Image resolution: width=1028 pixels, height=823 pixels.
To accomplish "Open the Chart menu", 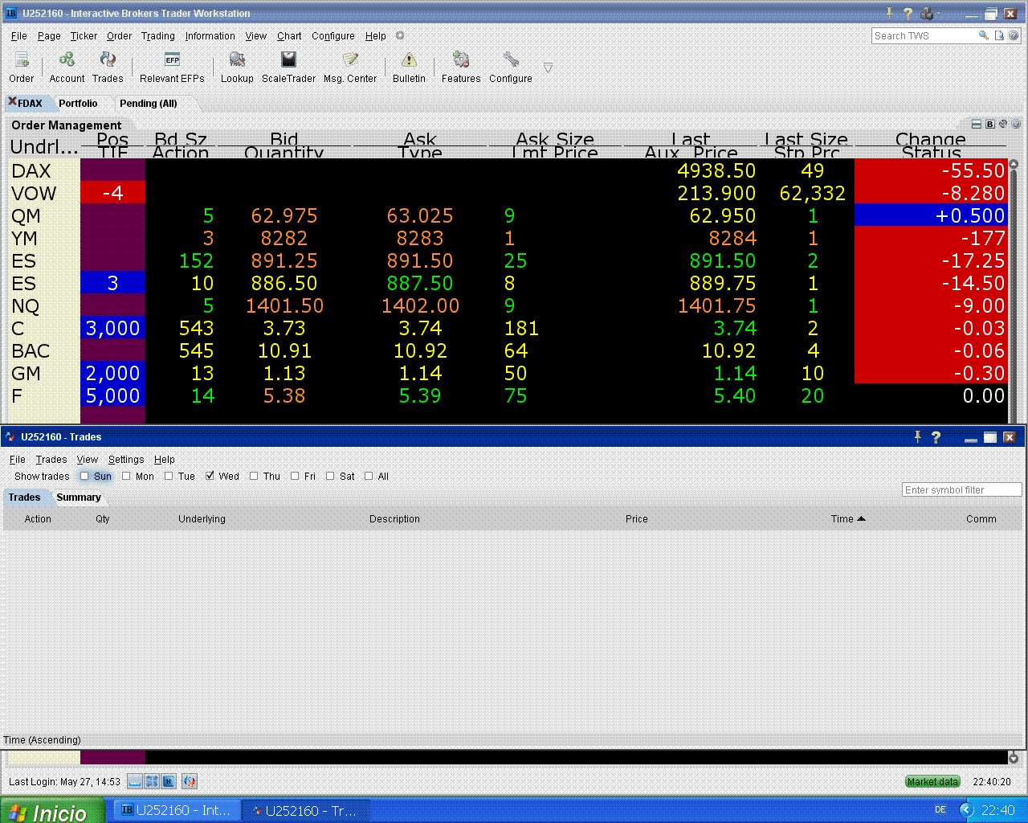I will click(289, 35).
